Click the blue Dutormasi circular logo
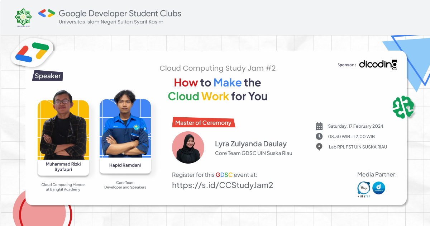430x226 pixels. (378, 188)
